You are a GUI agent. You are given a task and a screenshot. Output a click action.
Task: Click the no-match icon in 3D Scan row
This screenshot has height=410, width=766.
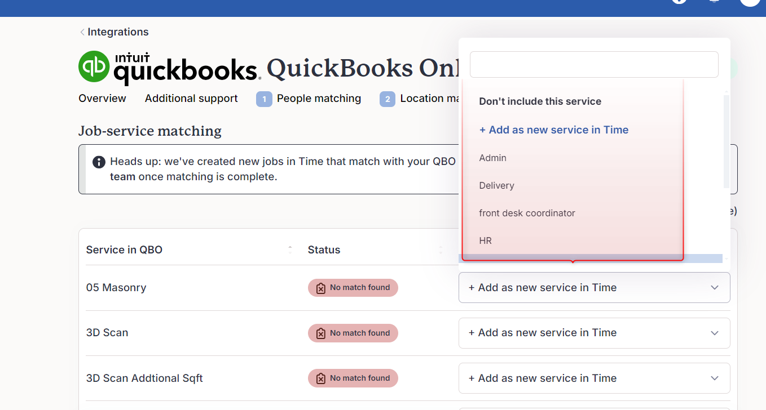321,333
